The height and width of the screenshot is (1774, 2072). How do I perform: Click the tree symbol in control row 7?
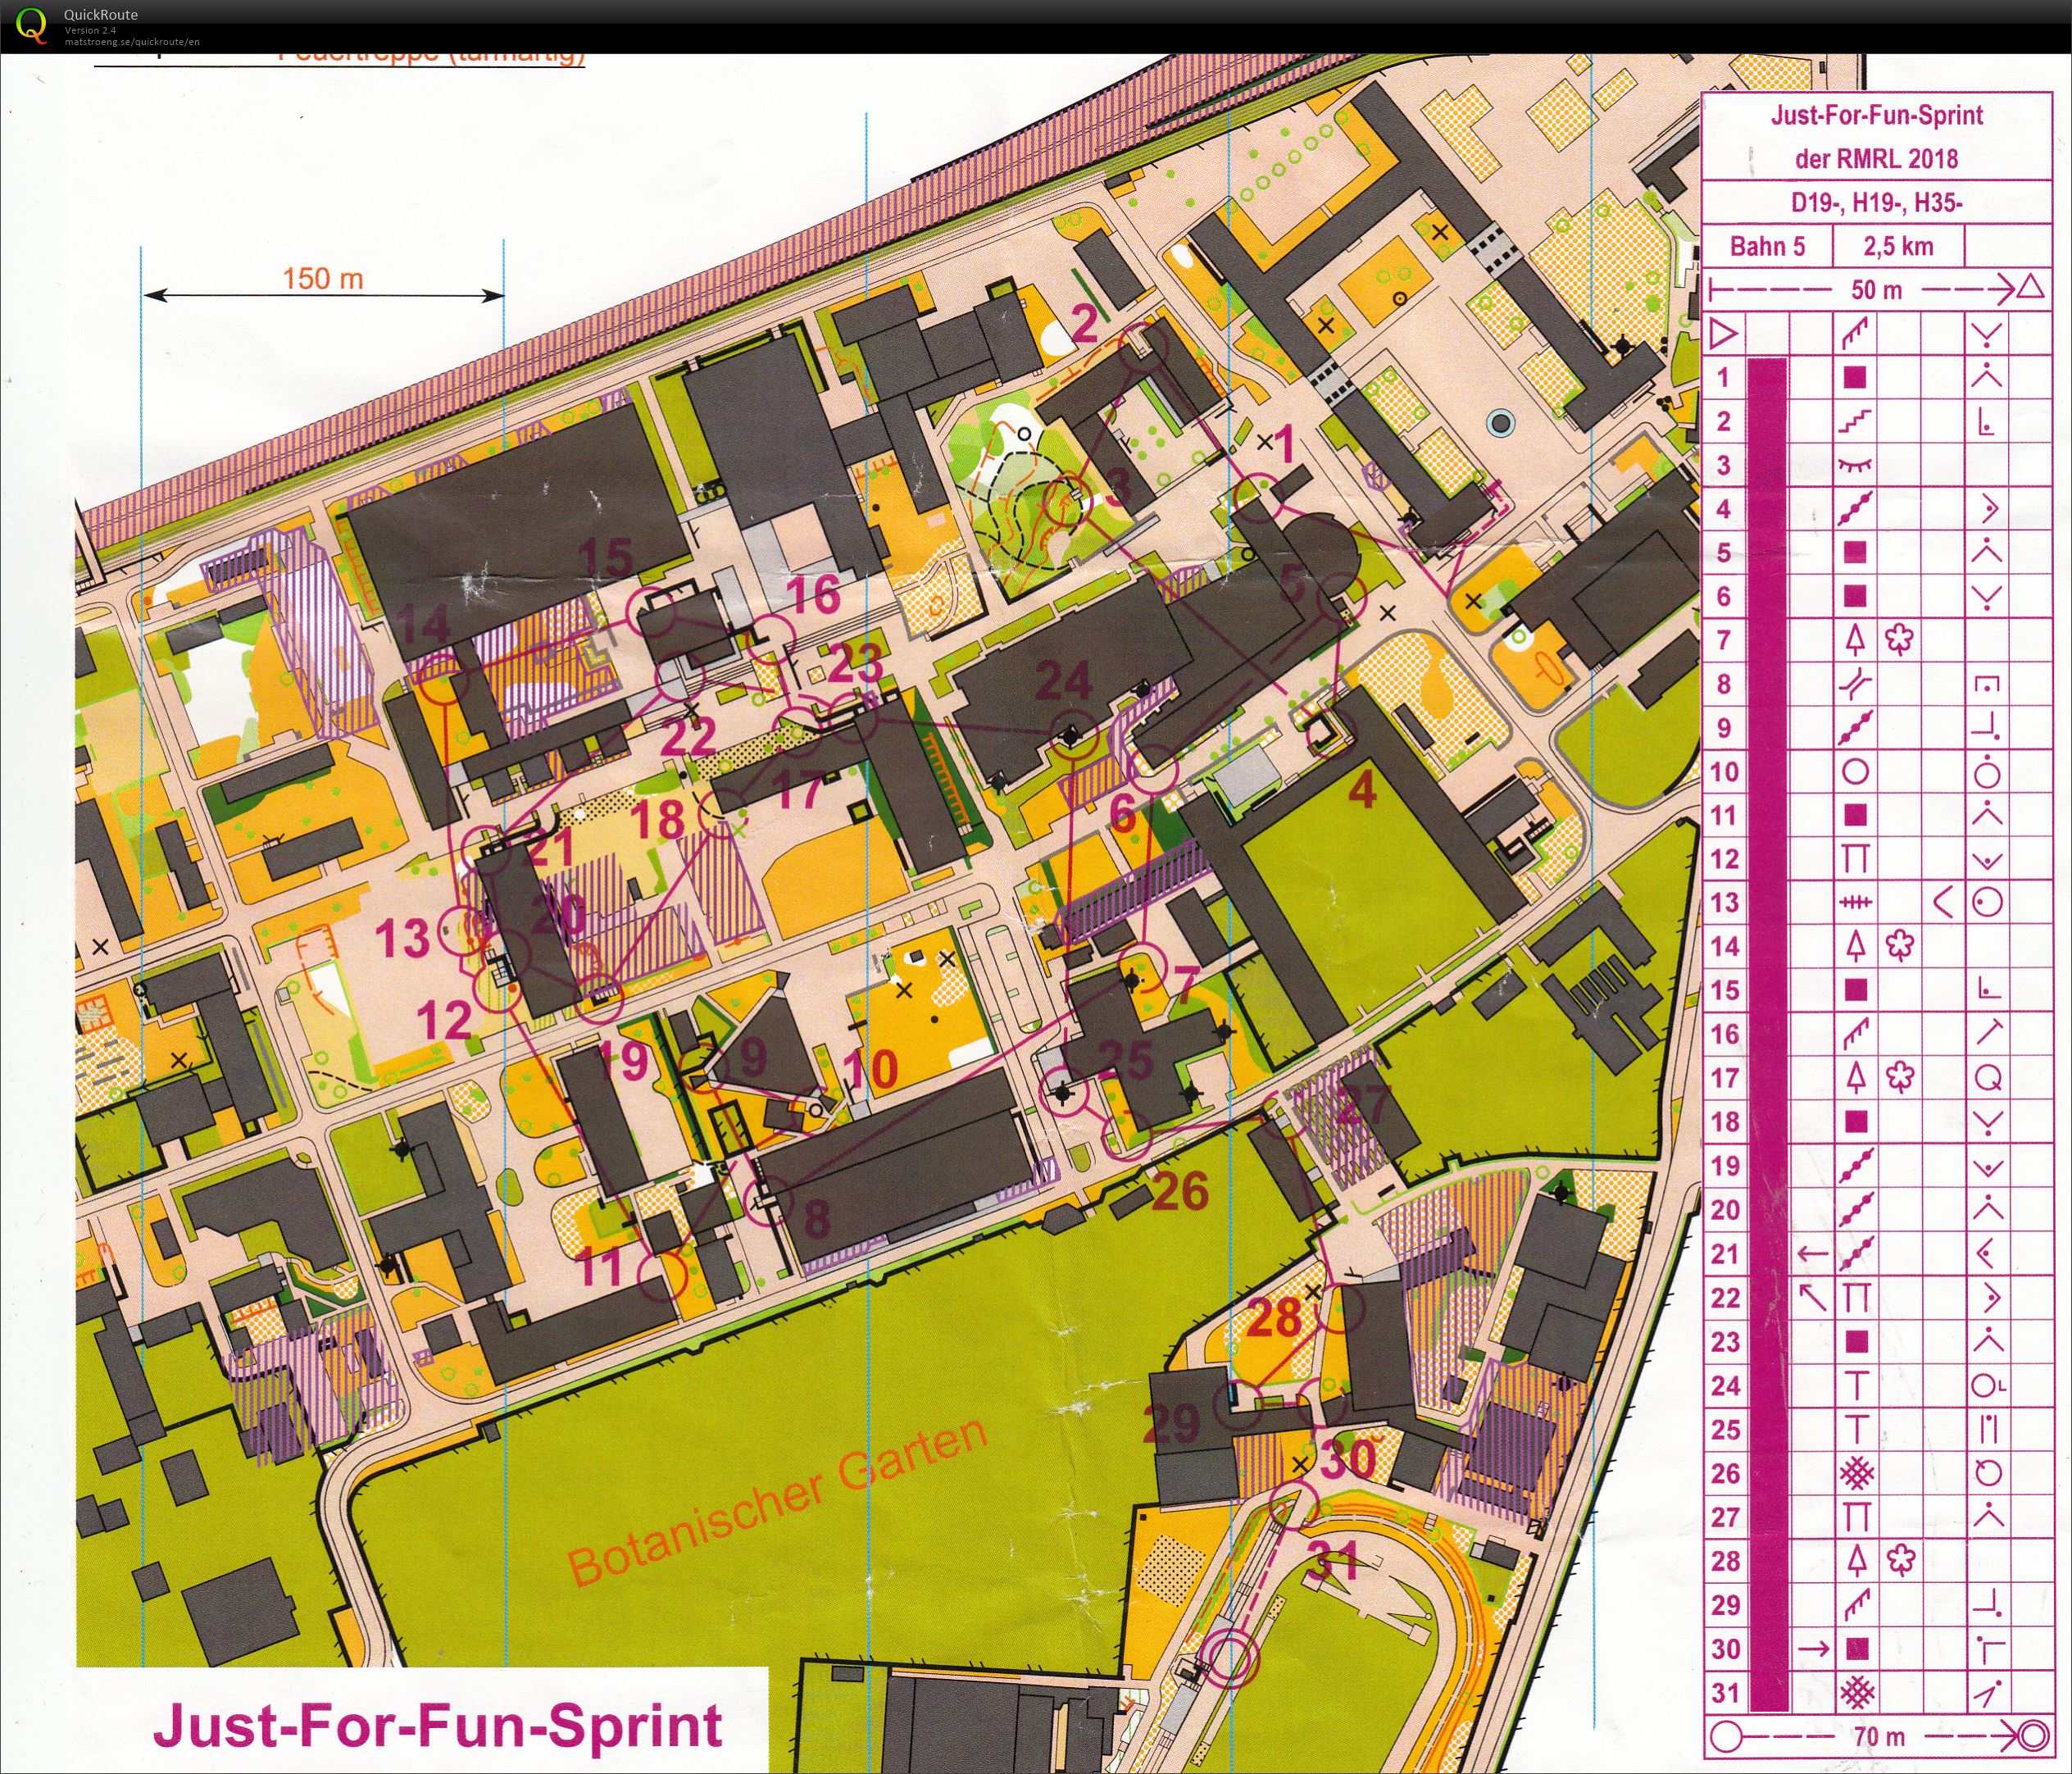[1855, 640]
